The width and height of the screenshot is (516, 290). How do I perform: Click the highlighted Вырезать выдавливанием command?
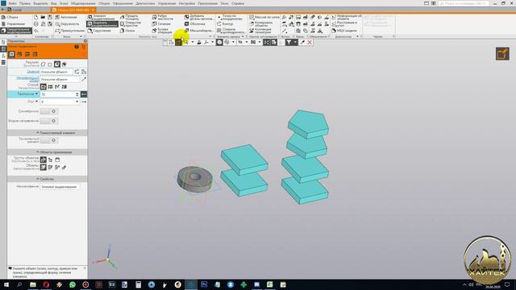102,24
